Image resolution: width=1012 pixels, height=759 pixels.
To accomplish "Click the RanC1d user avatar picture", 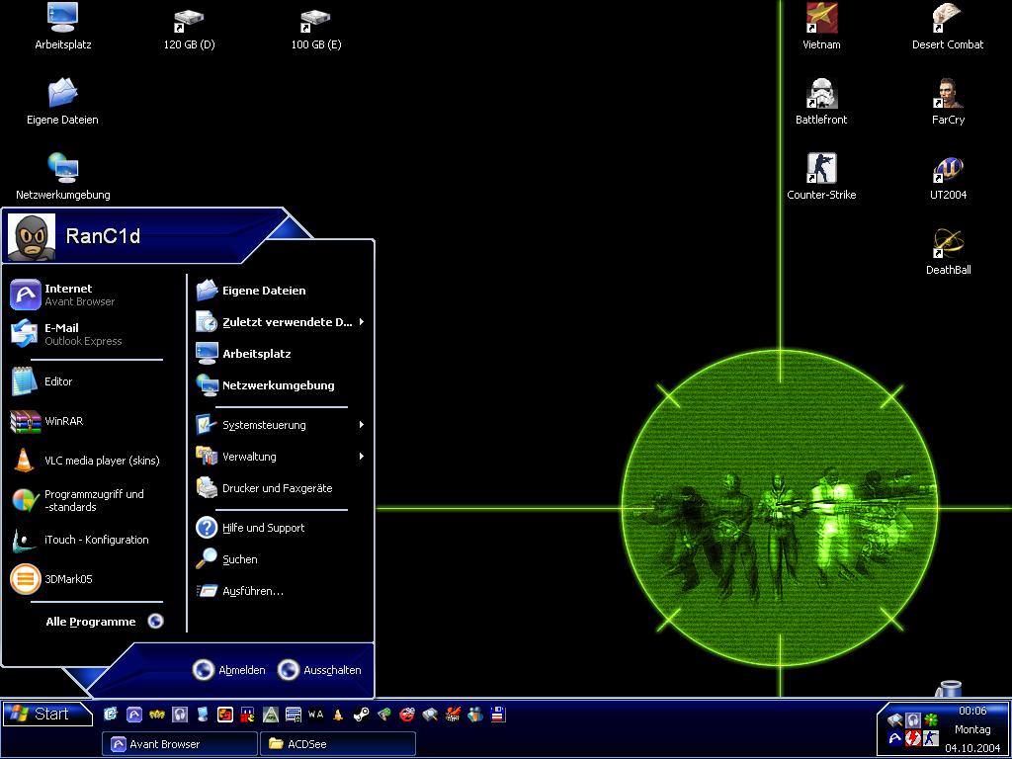I will (32, 237).
